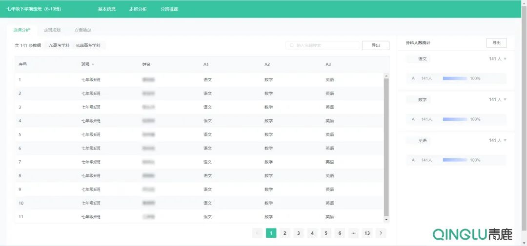Switch to the 走班规划 tab
The image size is (527, 246).
[52, 30]
